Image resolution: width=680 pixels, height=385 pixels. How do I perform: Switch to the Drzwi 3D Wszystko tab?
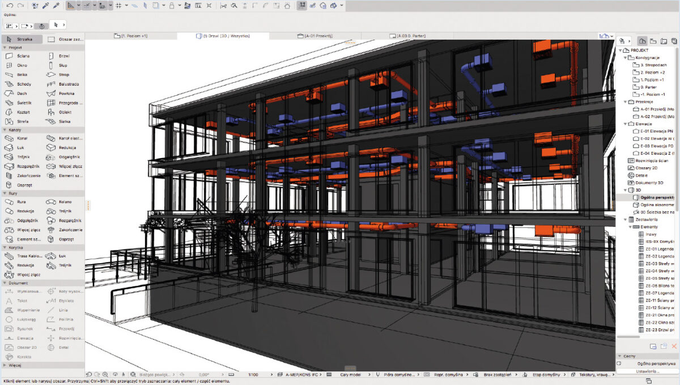(223, 36)
